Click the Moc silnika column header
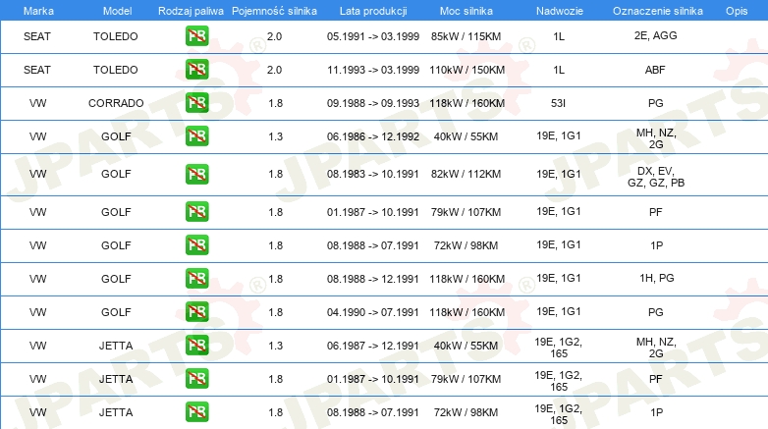This screenshot has height=429, width=768. [x=466, y=11]
